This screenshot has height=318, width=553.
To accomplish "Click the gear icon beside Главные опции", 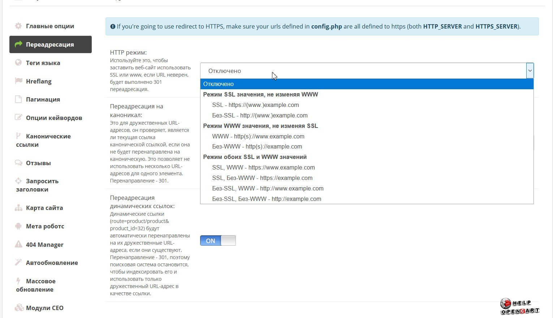I will (x=18, y=26).
